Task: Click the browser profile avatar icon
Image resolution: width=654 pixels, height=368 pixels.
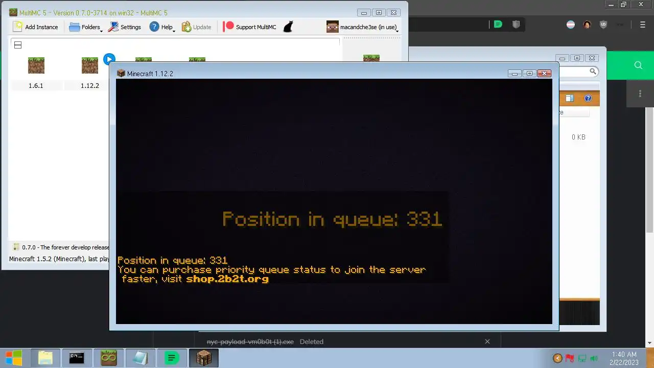Action: (587, 25)
